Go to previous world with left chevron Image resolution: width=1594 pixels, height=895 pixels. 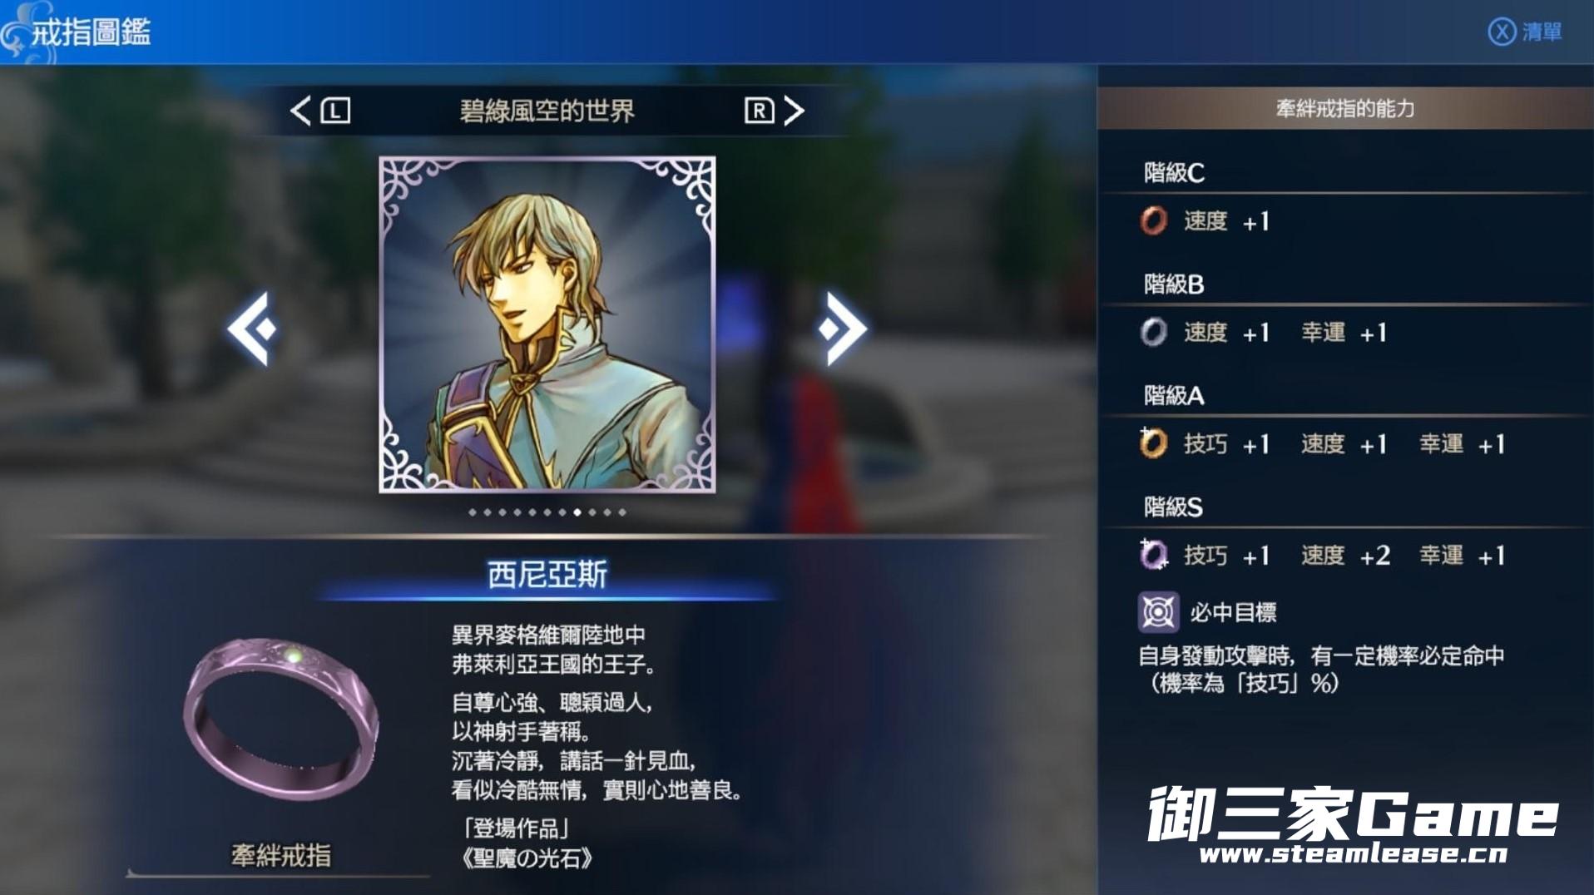[x=300, y=111]
